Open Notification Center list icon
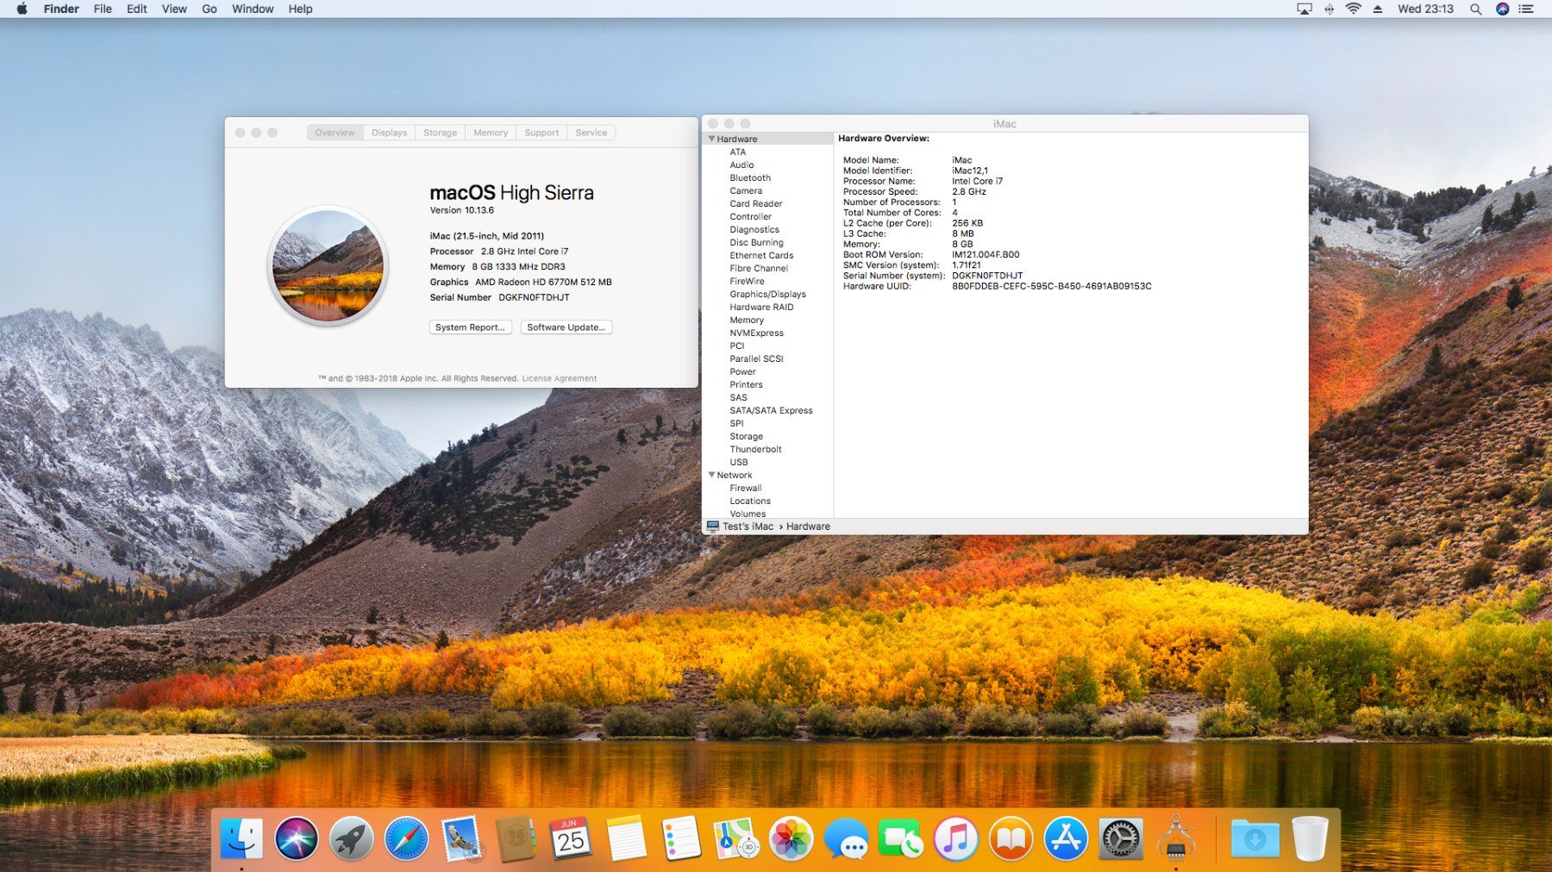1552x872 pixels. click(x=1526, y=9)
